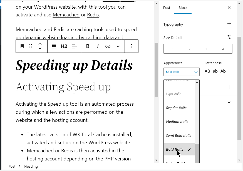This screenshot has width=243, height=171.
Task: Toggle italic formatting in block toolbar
Action: pos(98,46)
